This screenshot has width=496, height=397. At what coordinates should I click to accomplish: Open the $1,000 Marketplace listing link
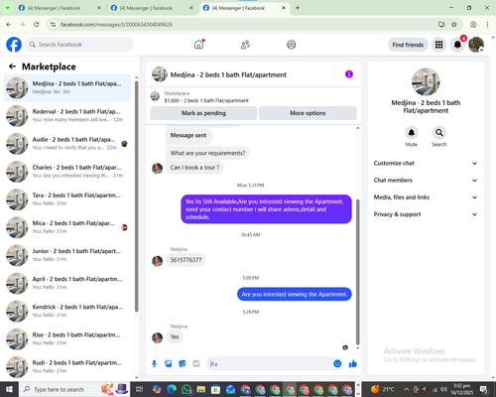(206, 100)
